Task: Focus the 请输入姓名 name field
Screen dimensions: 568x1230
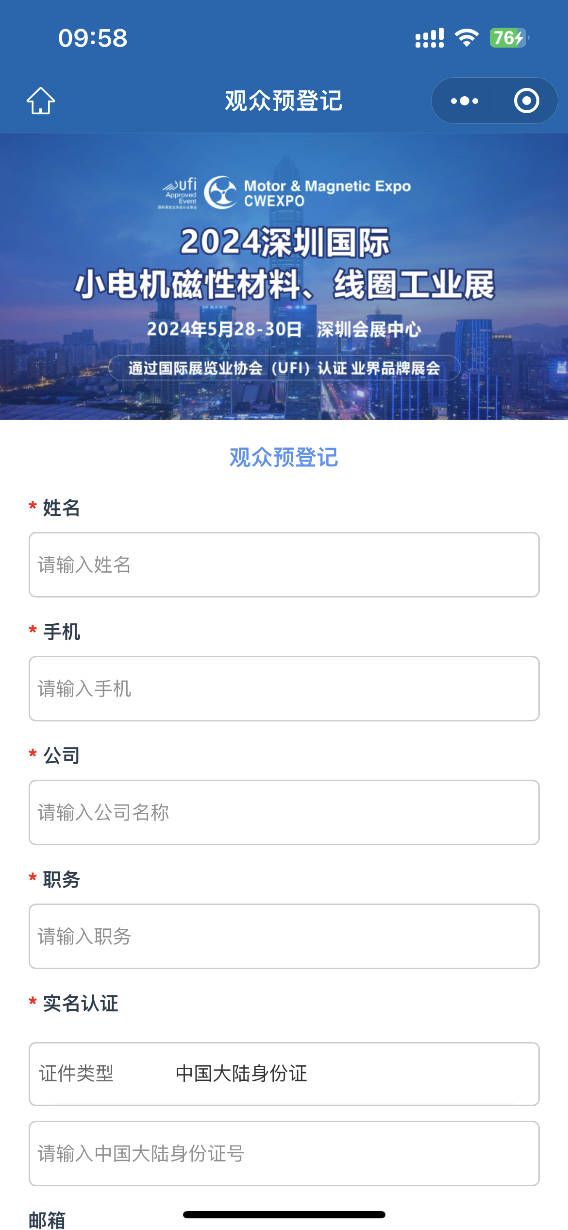Action: (284, 564)
